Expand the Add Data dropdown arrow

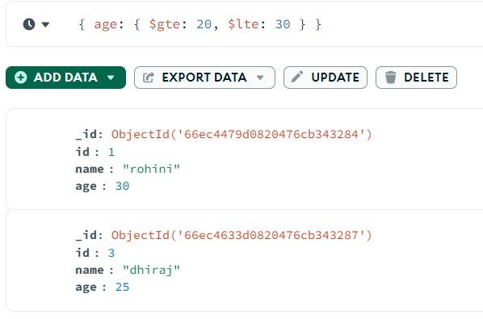pyautogui.click(x=111, y=78)
